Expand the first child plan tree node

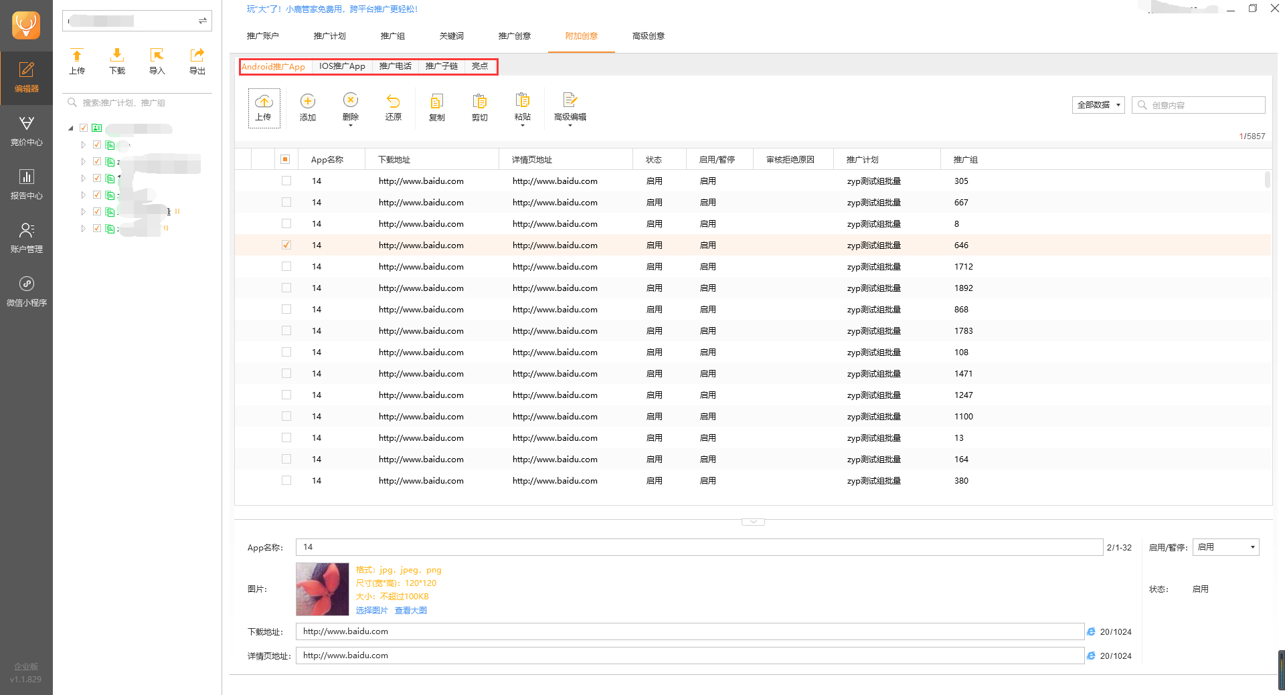83,144
